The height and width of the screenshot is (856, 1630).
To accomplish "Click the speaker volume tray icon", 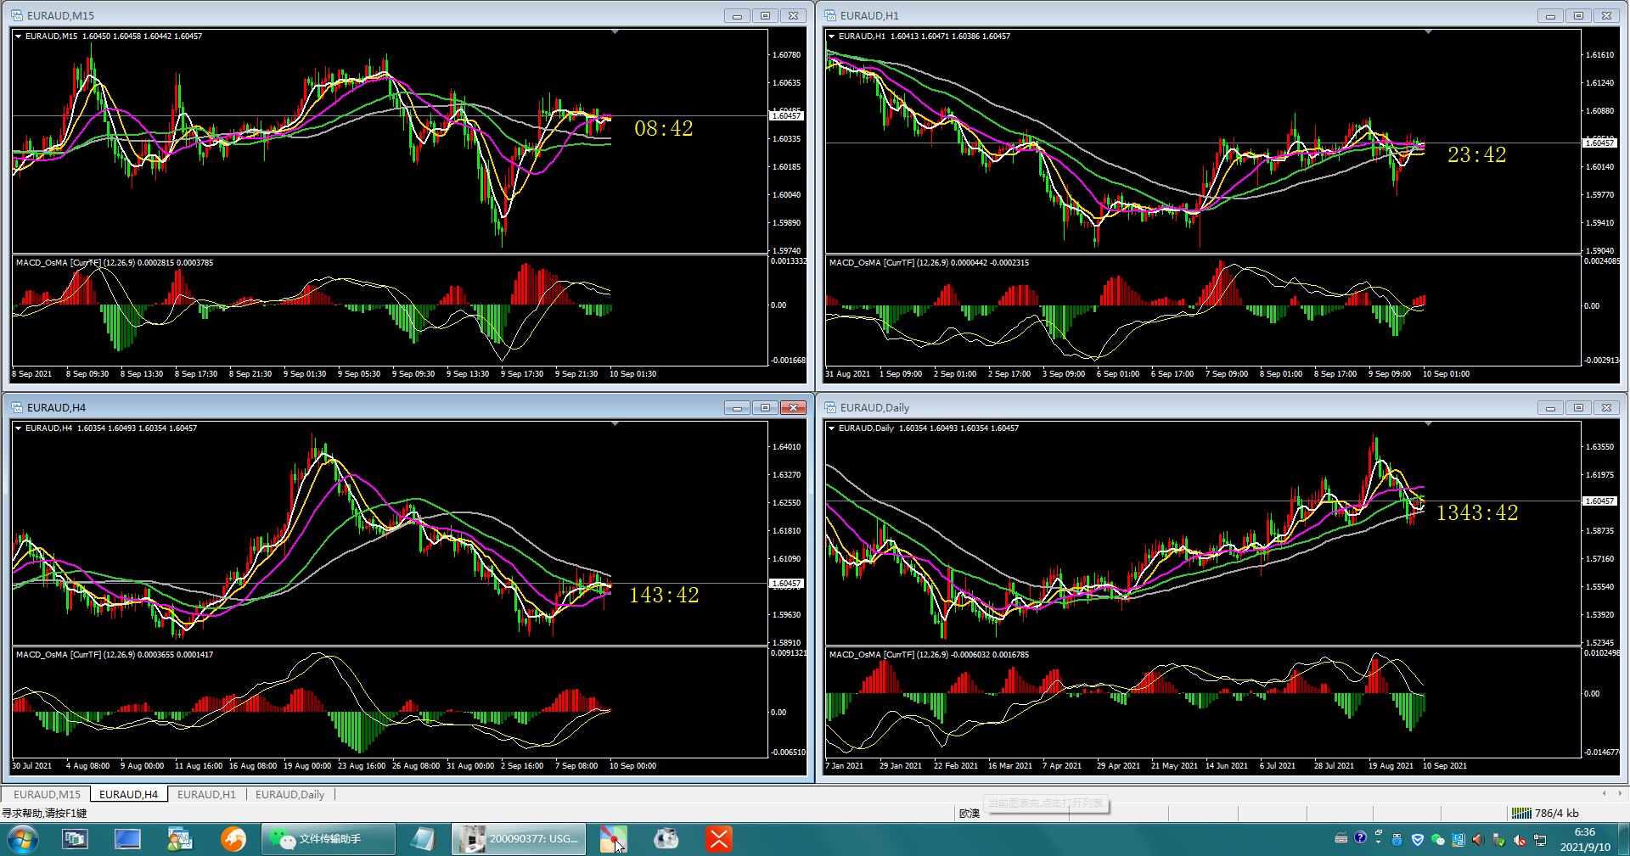I will (x=1478, y=840).
